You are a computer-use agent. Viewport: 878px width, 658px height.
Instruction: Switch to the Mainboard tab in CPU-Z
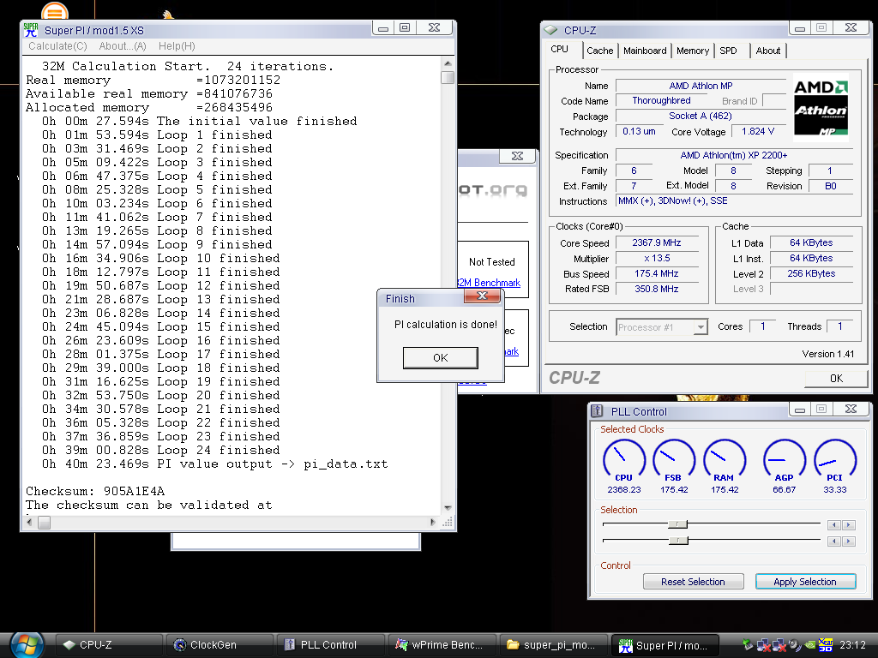[x=645, y=51]
